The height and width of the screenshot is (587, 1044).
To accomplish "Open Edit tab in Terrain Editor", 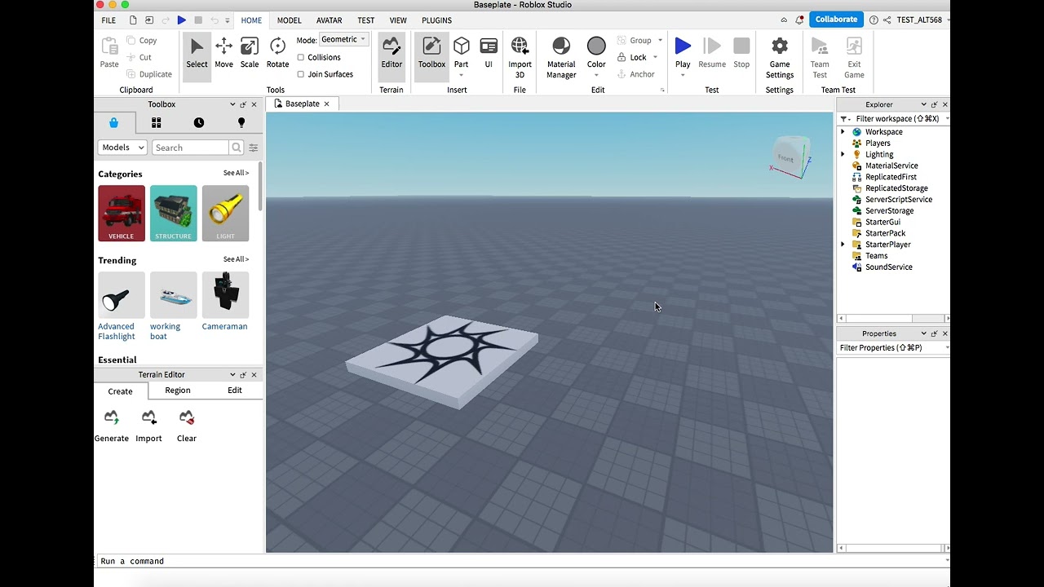I will tap(235, 391).
